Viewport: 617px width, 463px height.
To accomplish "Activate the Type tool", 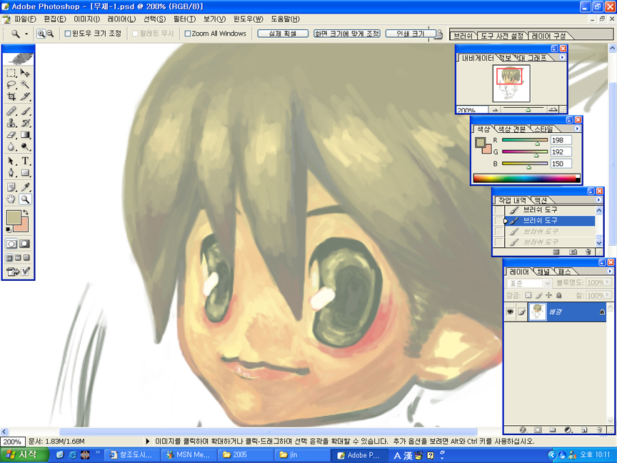I will 25,161.
